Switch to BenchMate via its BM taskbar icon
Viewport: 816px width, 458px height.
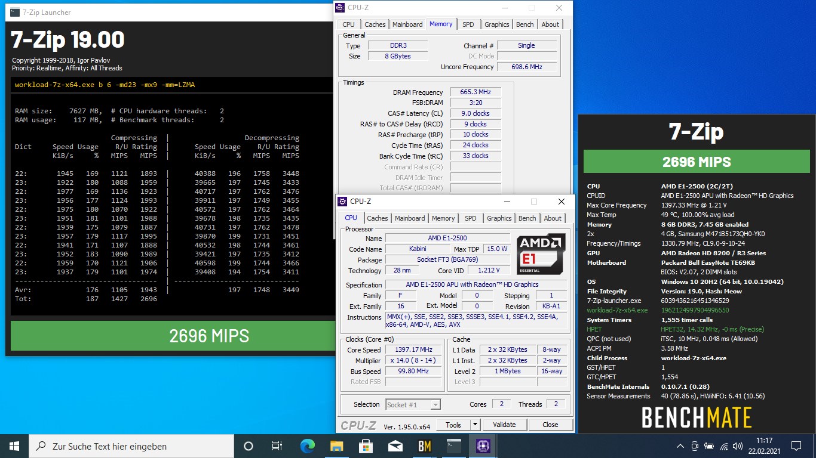click(x=424, y=445)
